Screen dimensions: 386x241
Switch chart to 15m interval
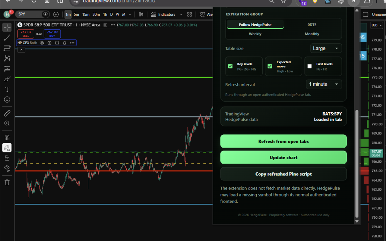(86, 14)
